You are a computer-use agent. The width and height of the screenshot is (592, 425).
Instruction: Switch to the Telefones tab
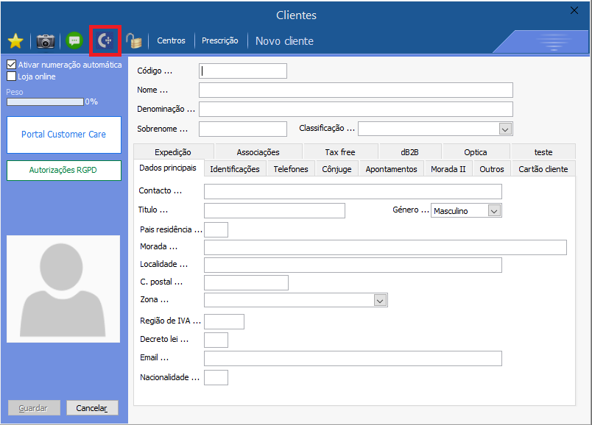pyautogui.click(x=291, y=169)
